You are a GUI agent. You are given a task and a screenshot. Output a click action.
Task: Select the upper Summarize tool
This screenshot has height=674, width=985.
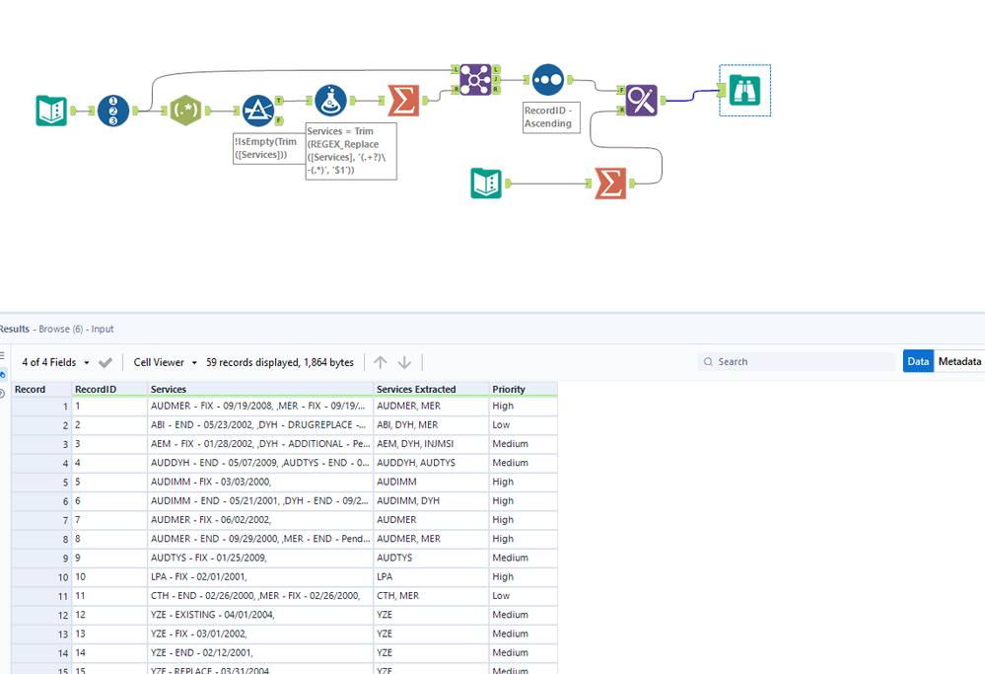(x=403, y=101)
